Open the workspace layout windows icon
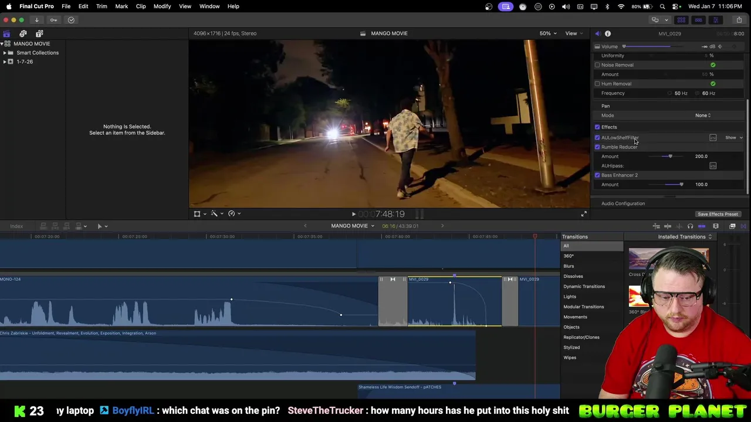The height and width of the screenshot is (422, 751). 655,20
